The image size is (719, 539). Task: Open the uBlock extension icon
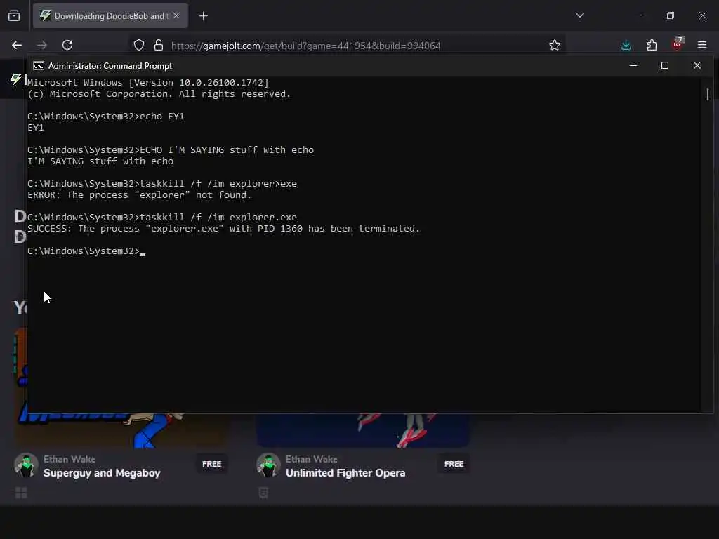coord(678,44)
